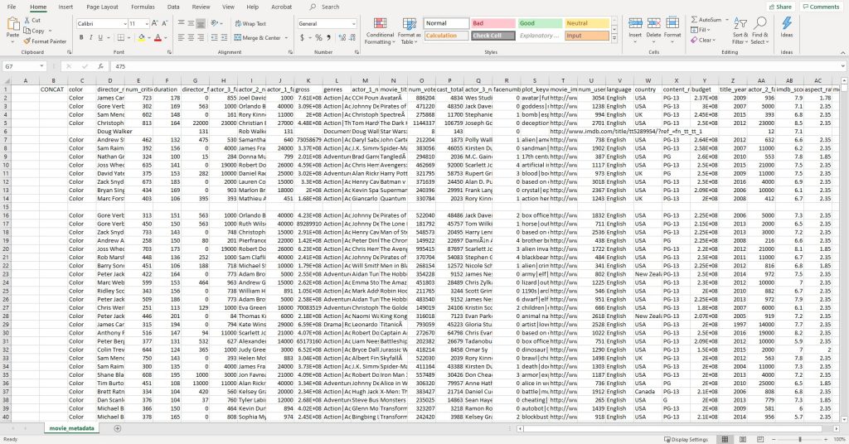Expand the Fill dropdown in Editing
Image resolution: width=849 pixels, height=444 pixels.
[710, 30]
